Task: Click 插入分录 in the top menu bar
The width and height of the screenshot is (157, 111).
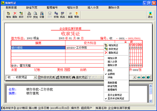Action: click(x=93, y=8)
